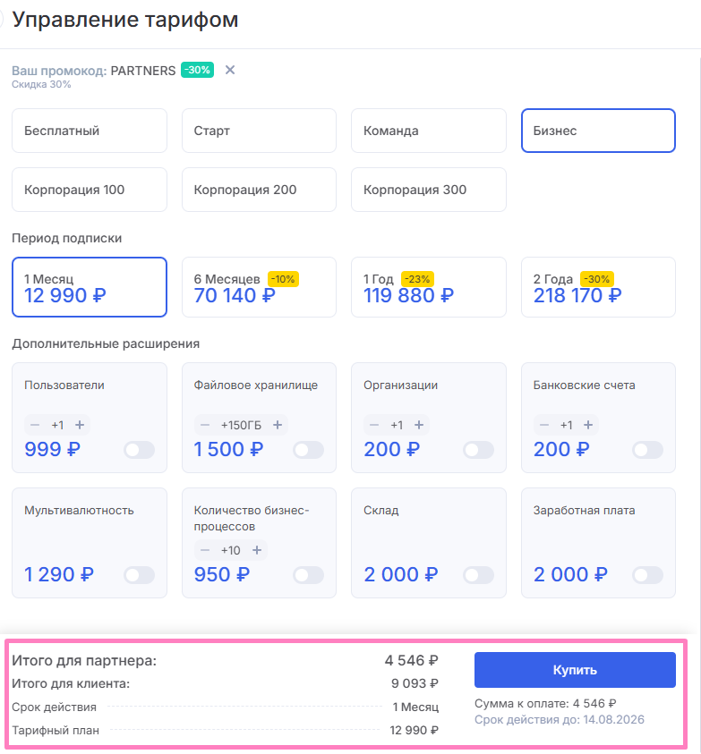Increase Банковские счета count with plus icon

click(x=588, y=425)
